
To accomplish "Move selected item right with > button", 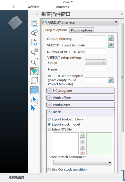I will 83,141.
